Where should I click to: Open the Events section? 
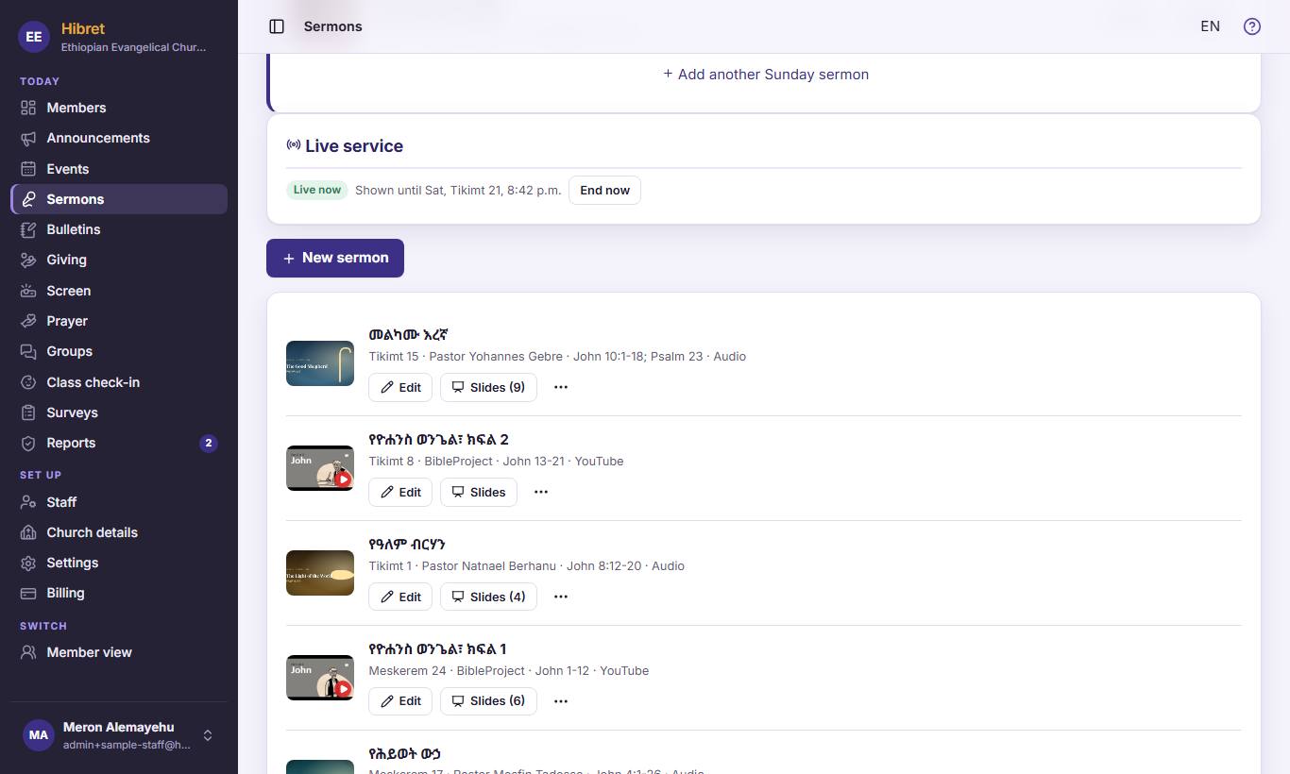pyautogui.click(x=119, y=169)
